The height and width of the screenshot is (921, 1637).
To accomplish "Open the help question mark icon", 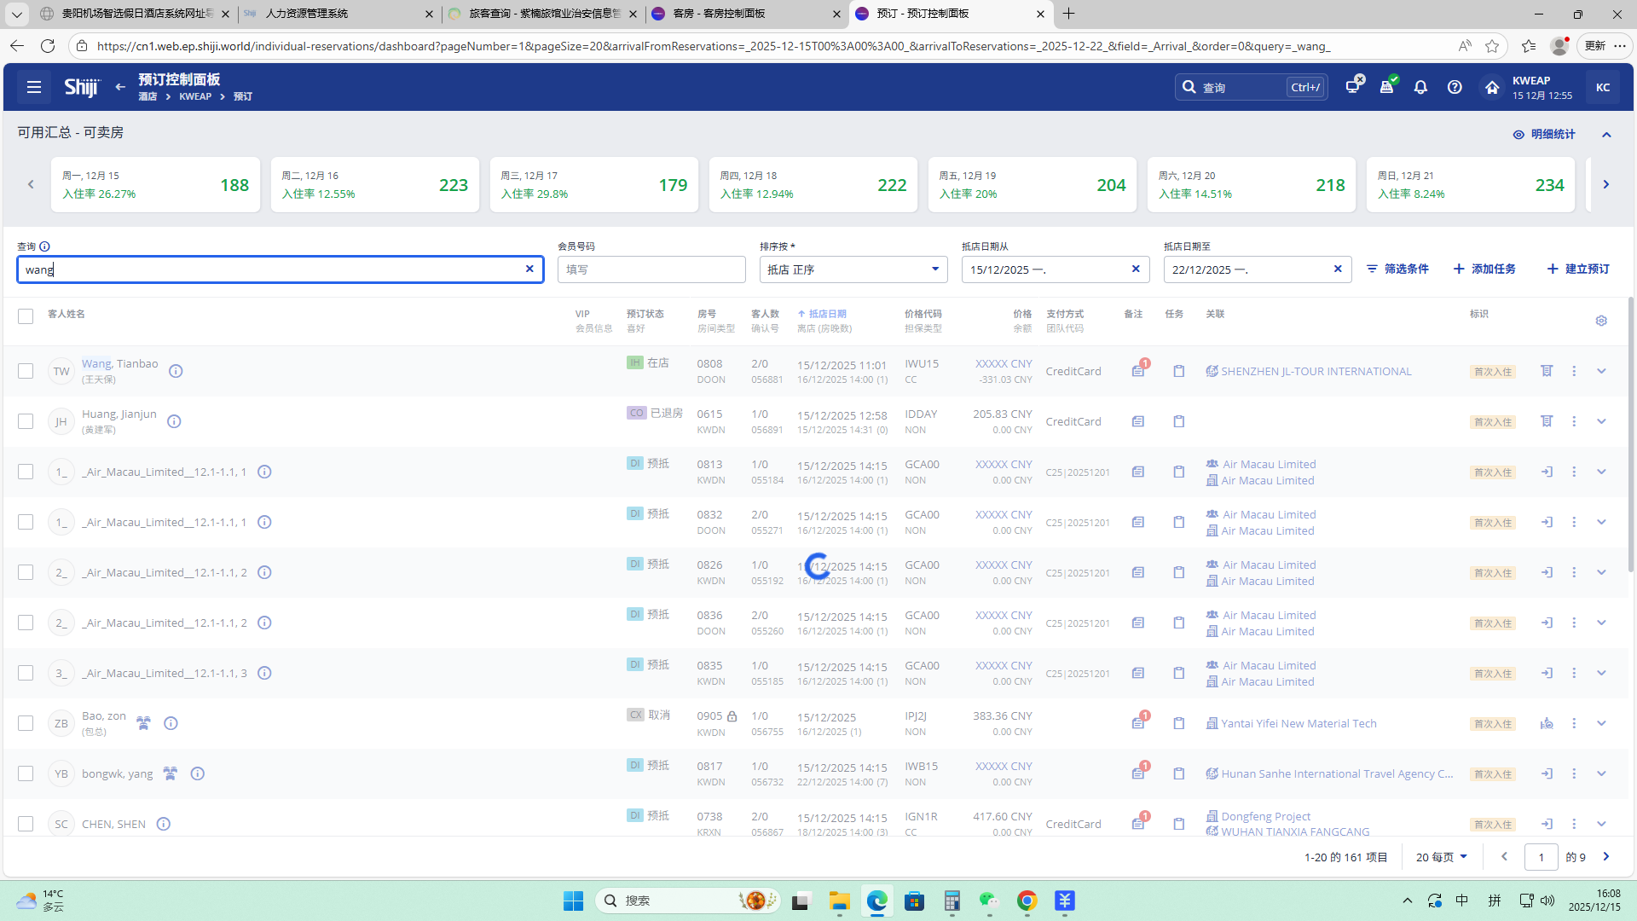I will click(x=1455, y=87).
